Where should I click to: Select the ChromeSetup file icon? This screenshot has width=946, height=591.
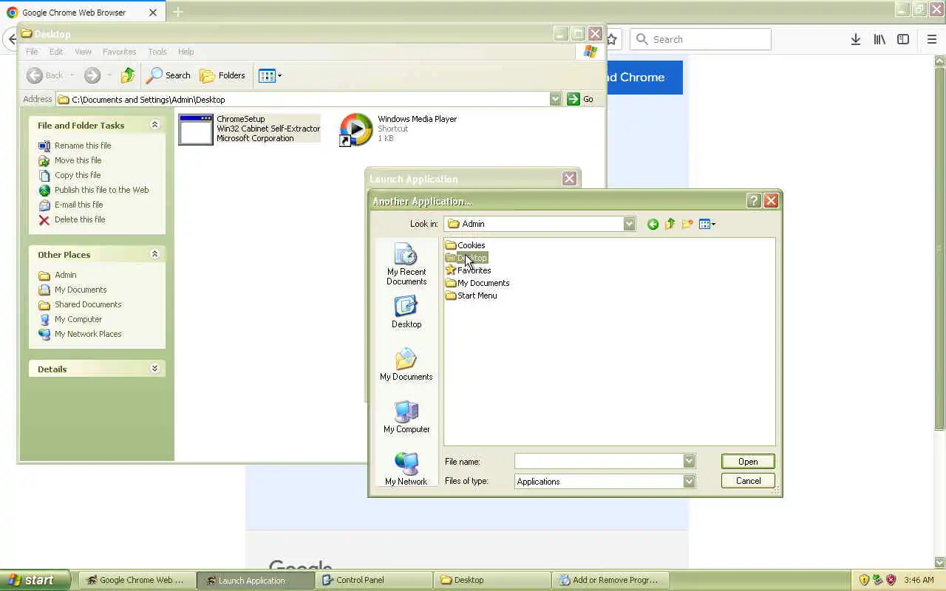pyautogui.click(x=196, y=129)
